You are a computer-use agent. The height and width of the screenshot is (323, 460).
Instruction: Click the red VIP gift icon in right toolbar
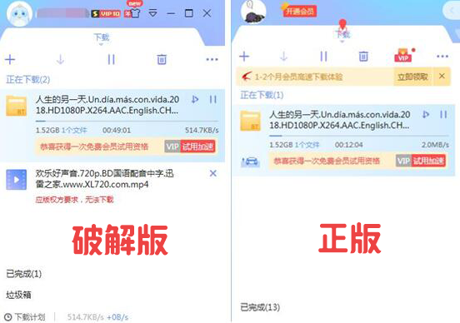click(403, 55)
